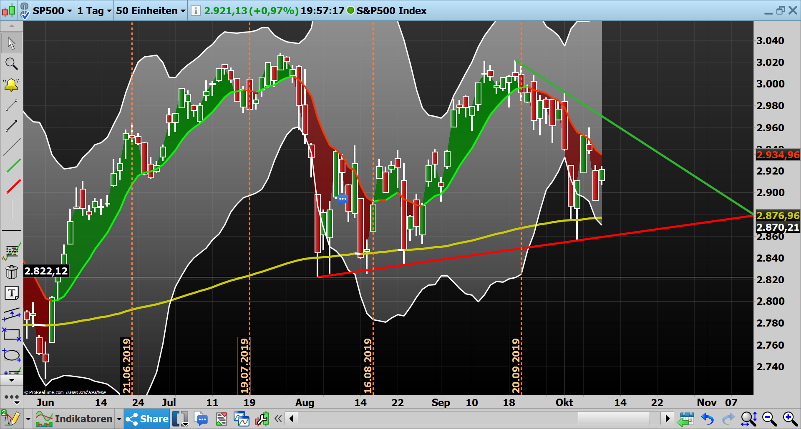The width and height of the screenshot is (801, 429).
Task: Pick the thin diagonal trend line tool
Action: click(x=12, y=147)
